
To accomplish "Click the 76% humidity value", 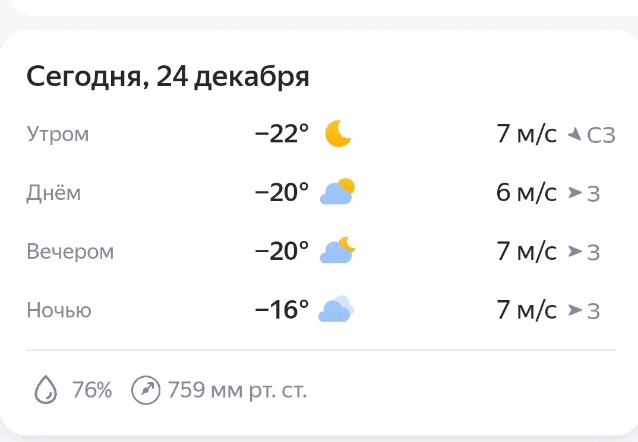I will tap(92, 390).
